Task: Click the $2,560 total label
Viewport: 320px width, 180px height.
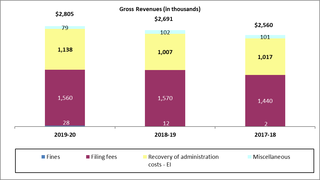Action: click(x=264, y=25)
